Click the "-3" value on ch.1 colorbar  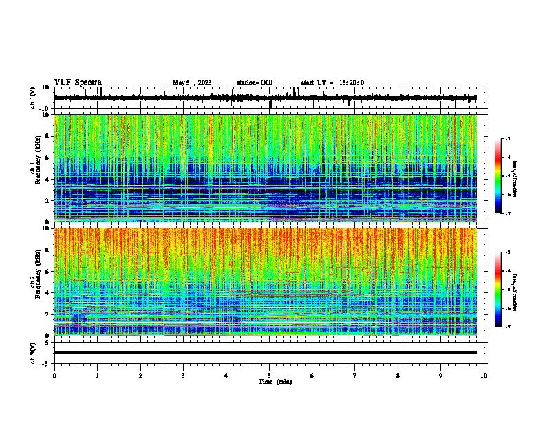[508, 139]
